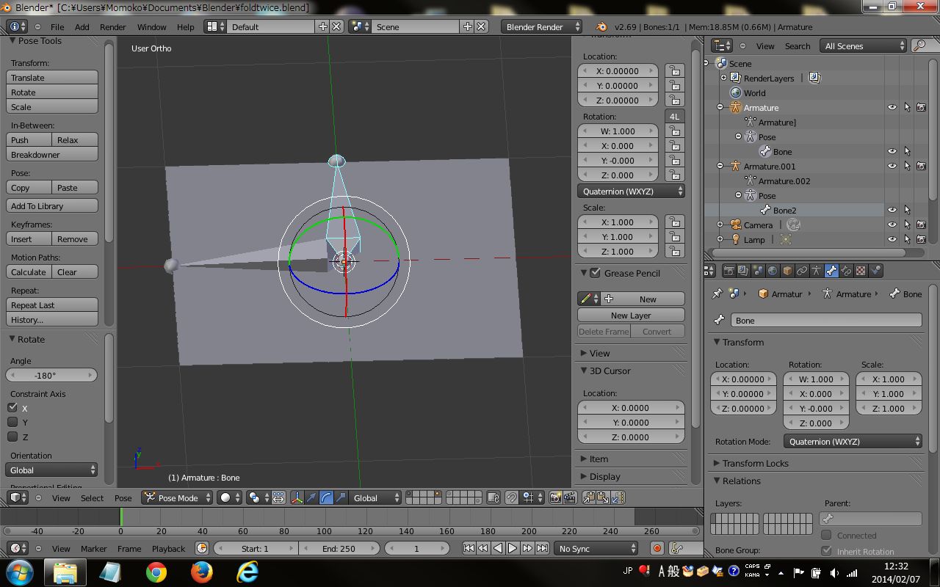This screenshot has height=587, width=940.
Task: Click the OpenGL render image camera icon
Action: pyautogui.click(x=557, y=497)
